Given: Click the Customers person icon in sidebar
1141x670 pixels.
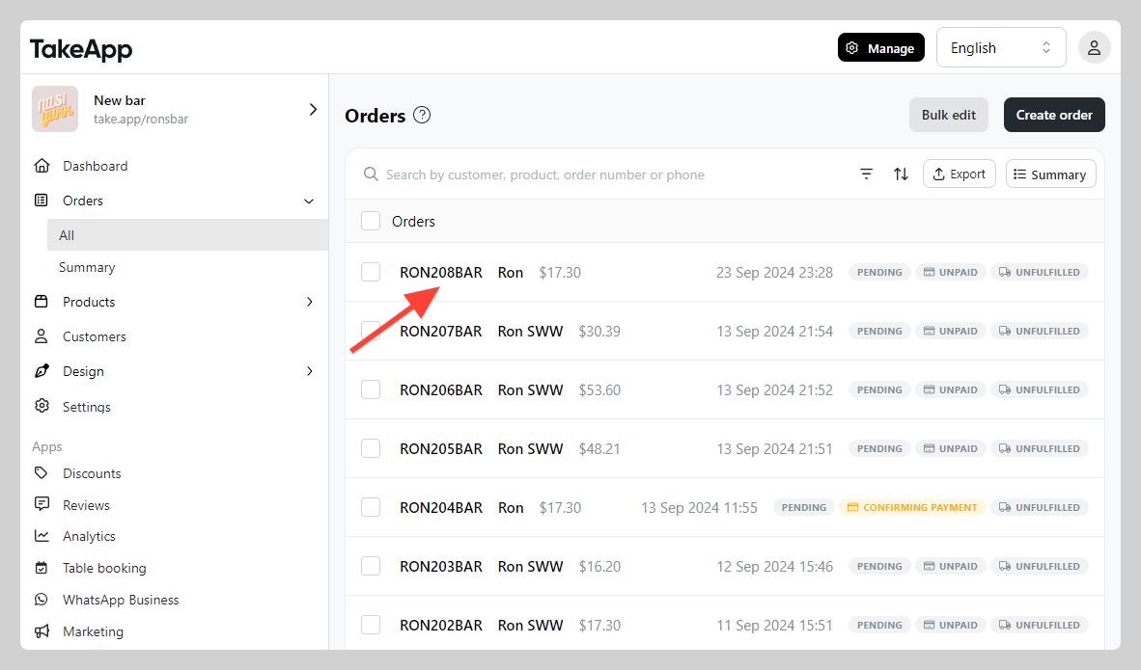Looking at the screenshot, I should [x=42, y=336].
